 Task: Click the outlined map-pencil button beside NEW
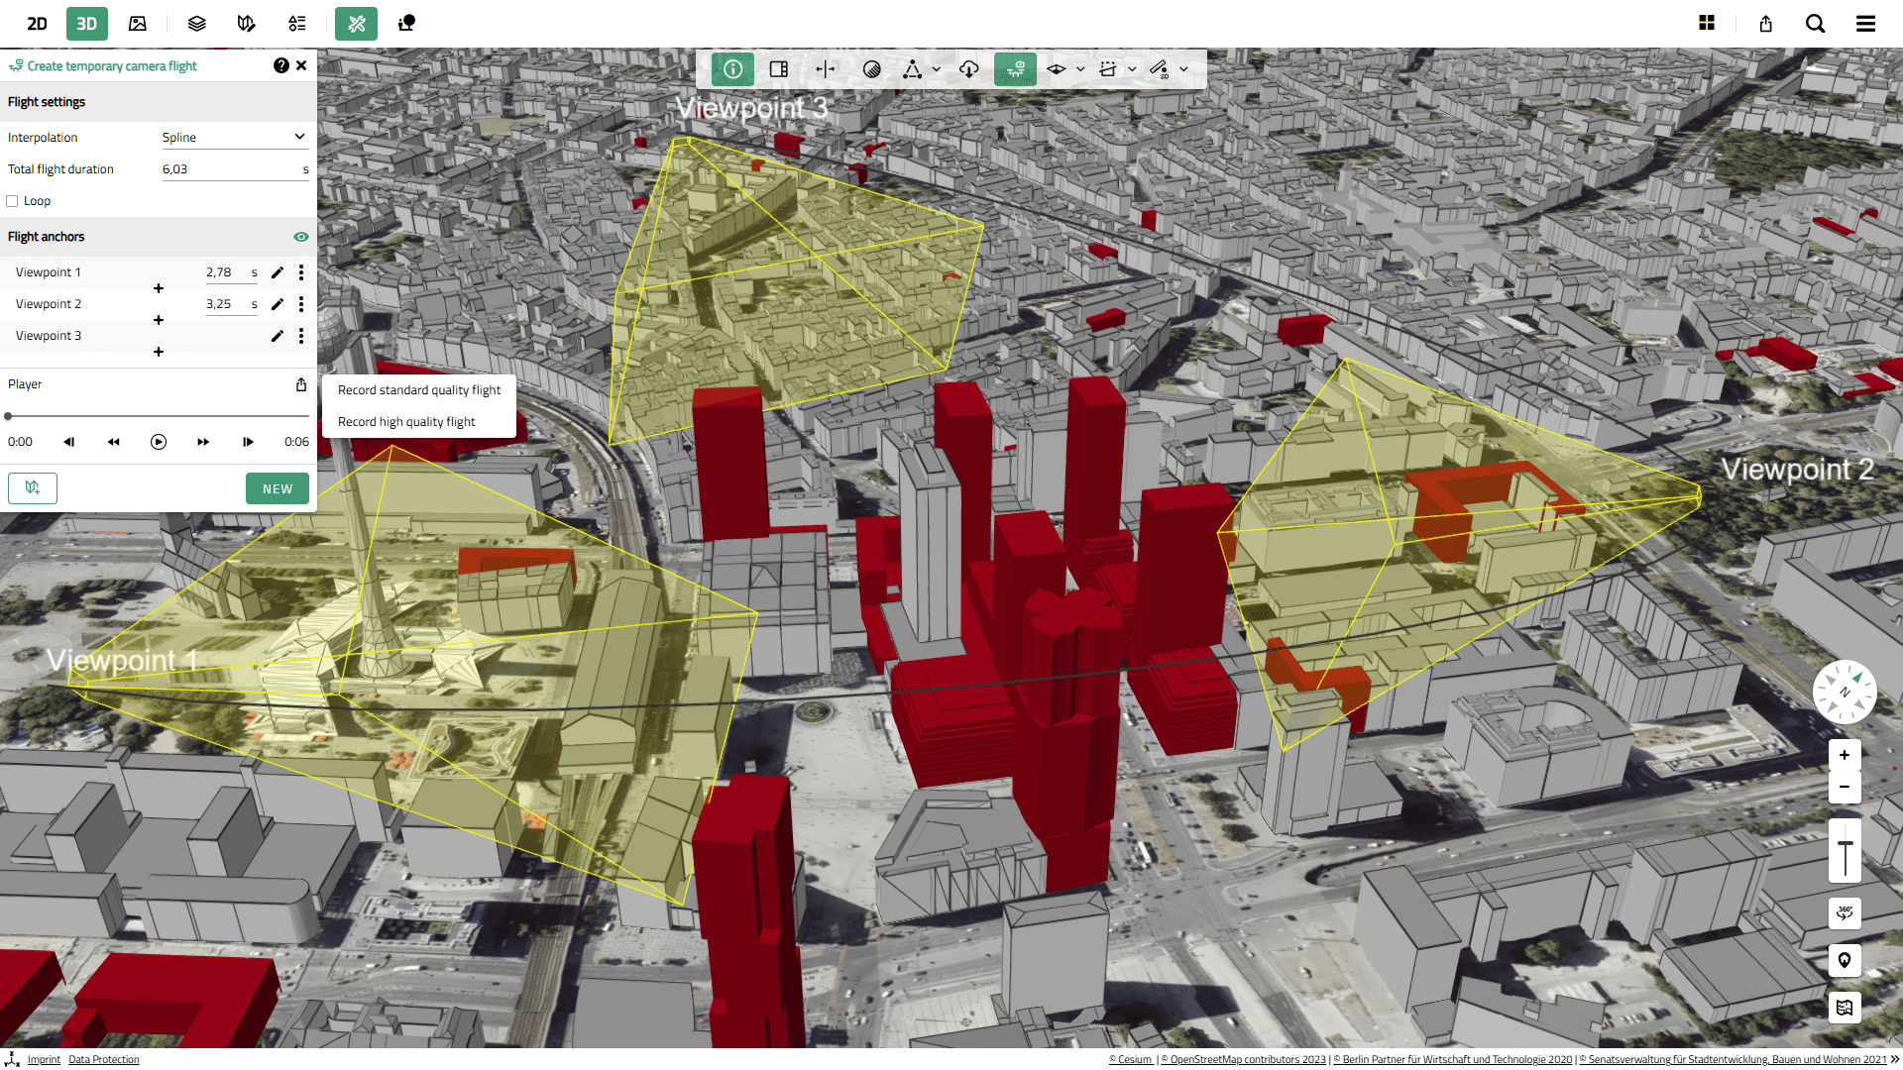(33, 488)
